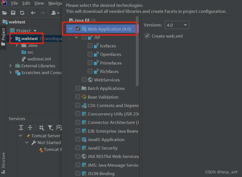
Task: Select the Project side tab
Action: pos(3,37)
